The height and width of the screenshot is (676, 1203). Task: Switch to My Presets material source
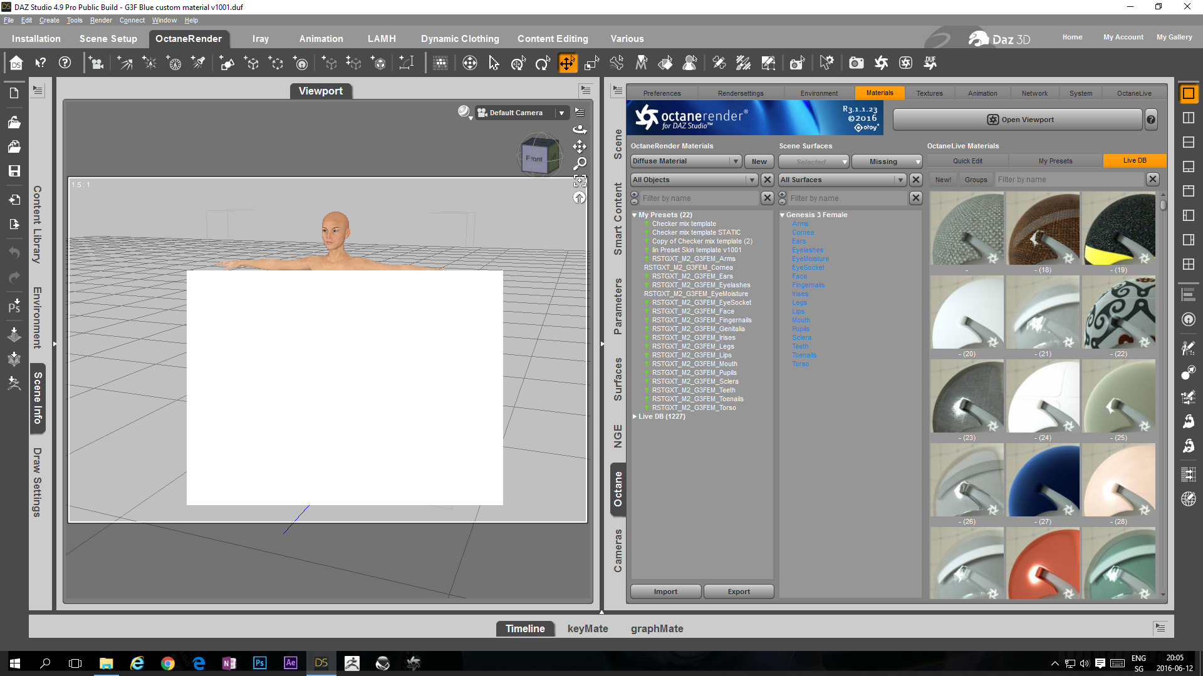point(1055,161)
